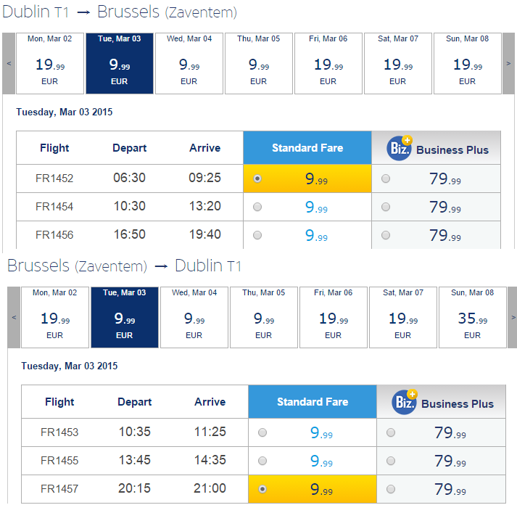Choose Business Plus fare for FR1452
The image size is (517, 505).
pyautogui.click(x=386, y=178)
